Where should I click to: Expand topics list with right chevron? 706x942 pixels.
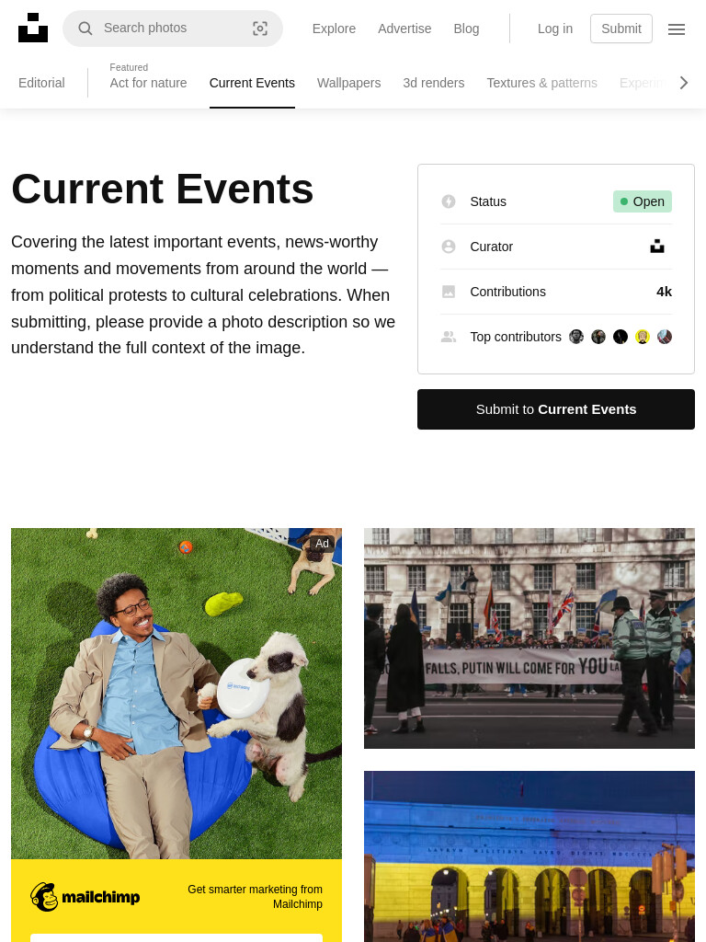pos(684,83)
